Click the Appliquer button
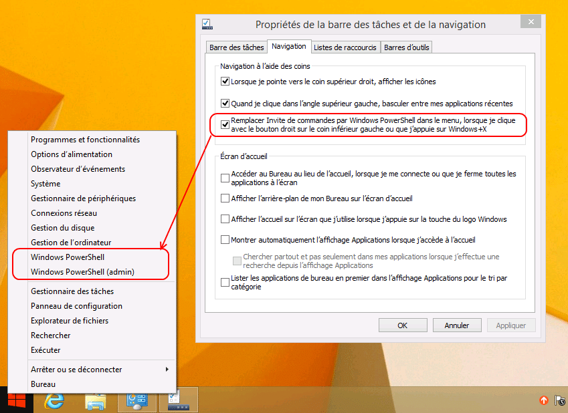568x413 pixels. [x=510, y=325]
